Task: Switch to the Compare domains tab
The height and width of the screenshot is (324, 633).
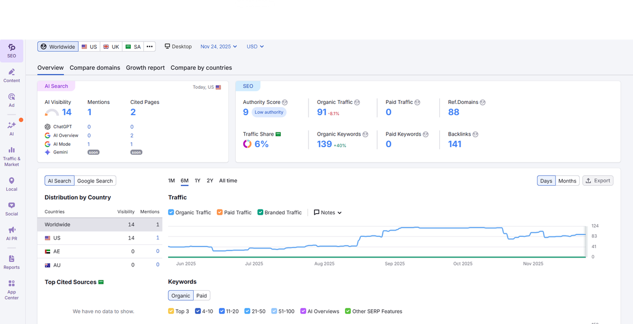Action: [x=95, y=68]
